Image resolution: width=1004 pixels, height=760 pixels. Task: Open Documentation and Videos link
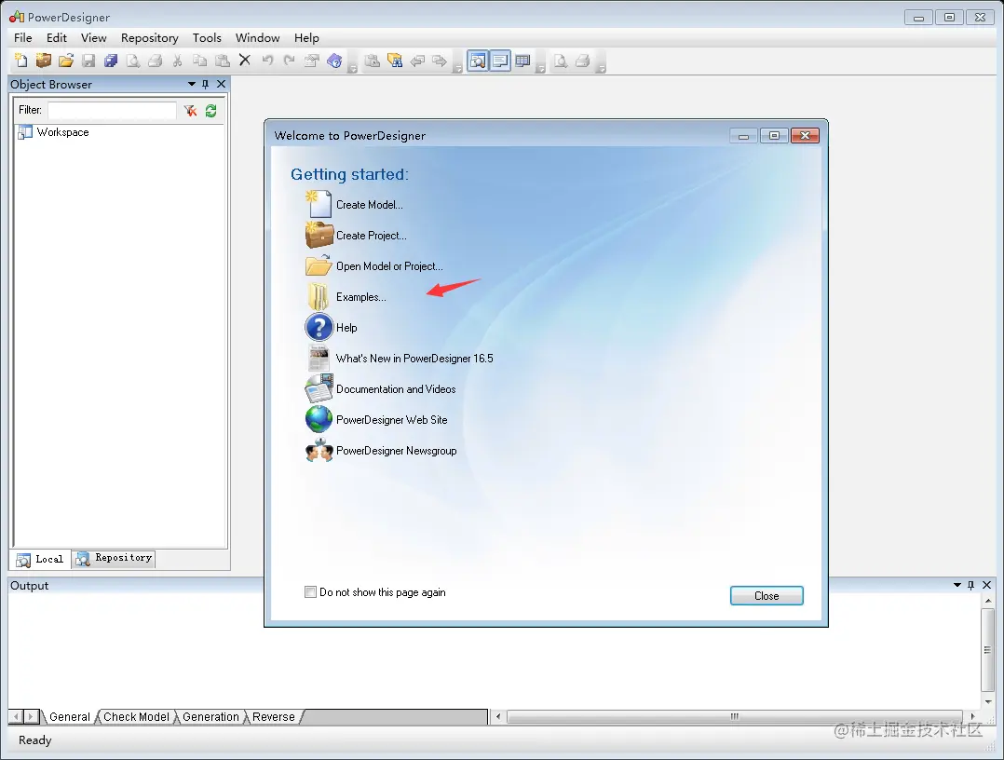coord(396,389)
